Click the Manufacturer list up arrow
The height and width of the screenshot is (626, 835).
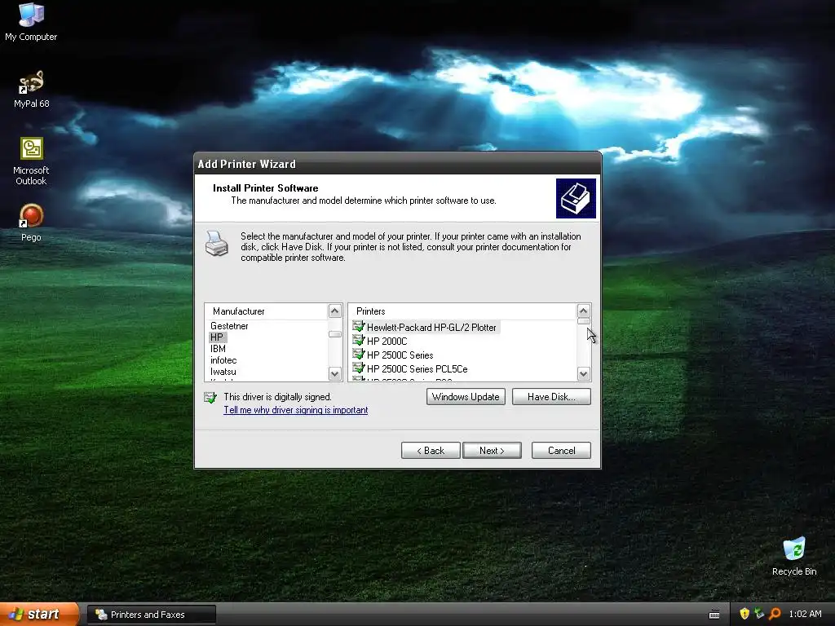pyautogui.click(x=335, y=311)
